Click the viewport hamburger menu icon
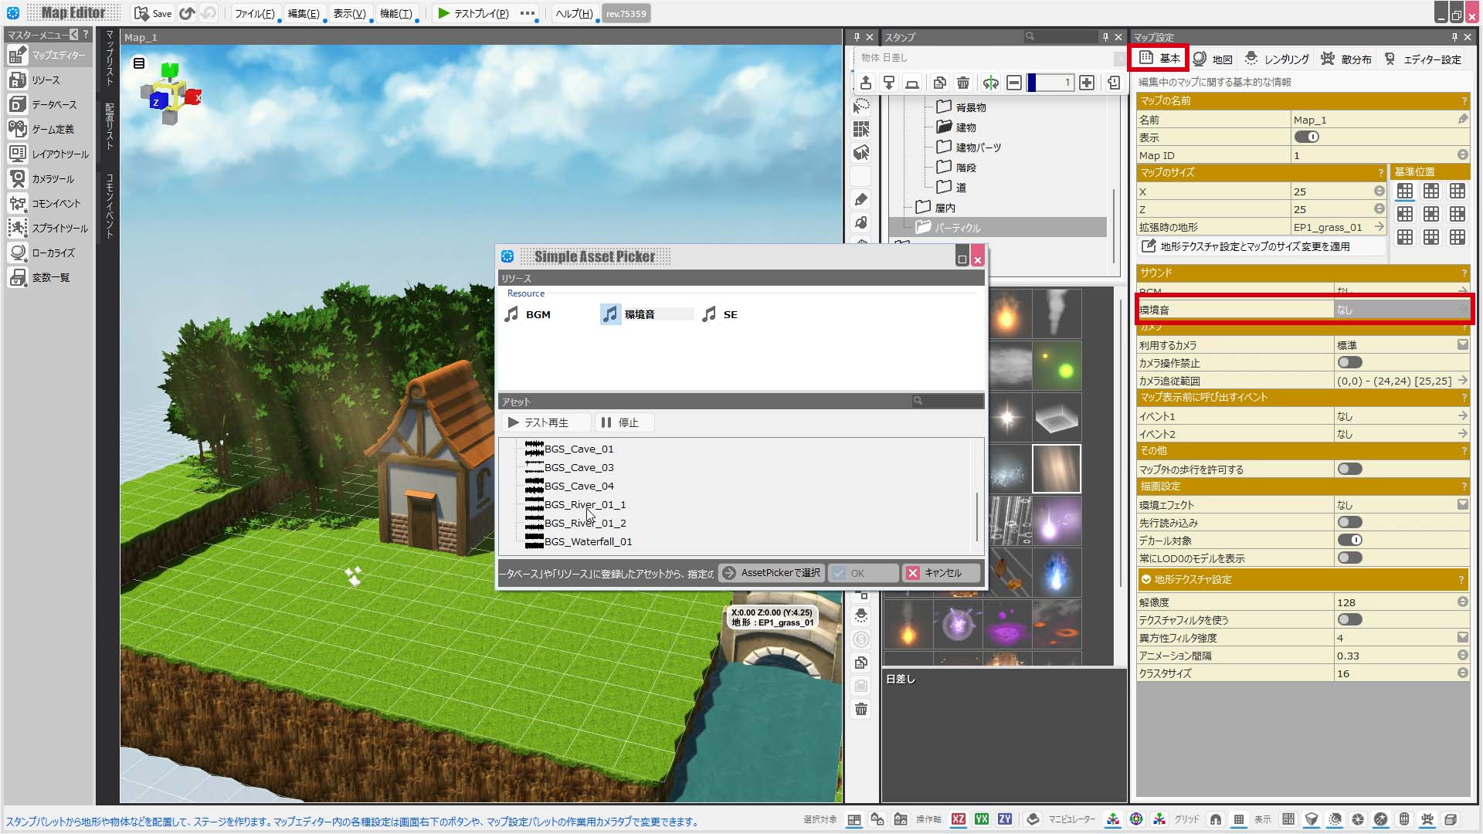 tap(139, 63)
